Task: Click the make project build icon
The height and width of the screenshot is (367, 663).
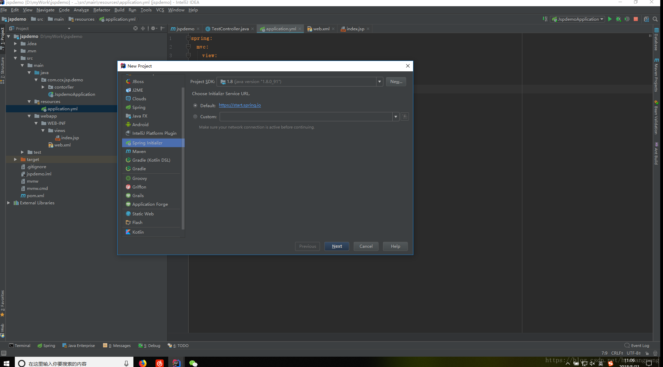Action: pos(545,19)
